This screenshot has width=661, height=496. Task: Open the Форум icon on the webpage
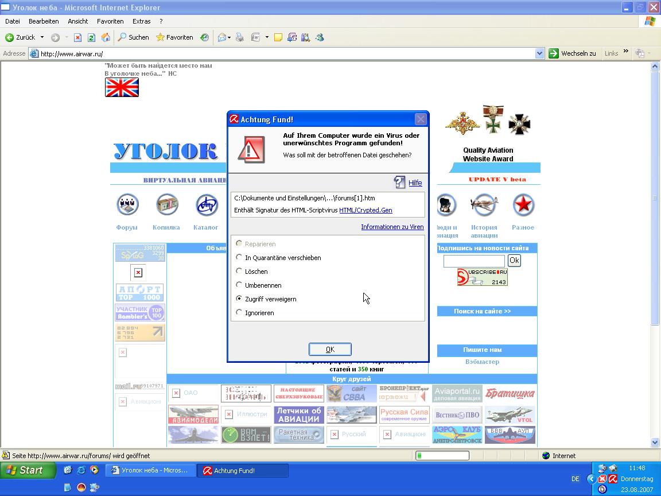127,205
